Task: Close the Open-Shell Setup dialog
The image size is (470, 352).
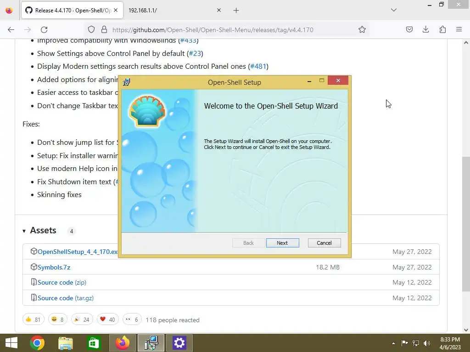Action: [x=338, y=81]
